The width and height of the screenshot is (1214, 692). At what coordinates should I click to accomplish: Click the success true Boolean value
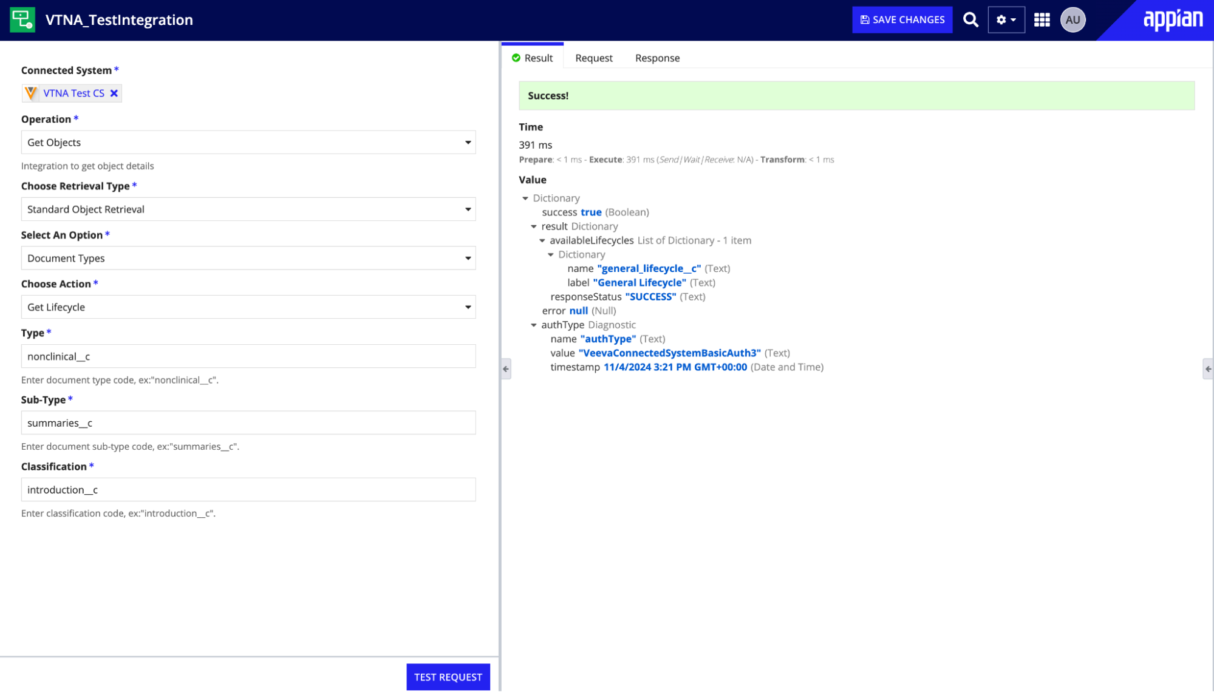click(x=591, y=212)
